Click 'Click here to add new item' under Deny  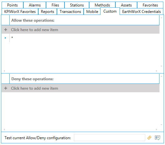pos(34,88)
